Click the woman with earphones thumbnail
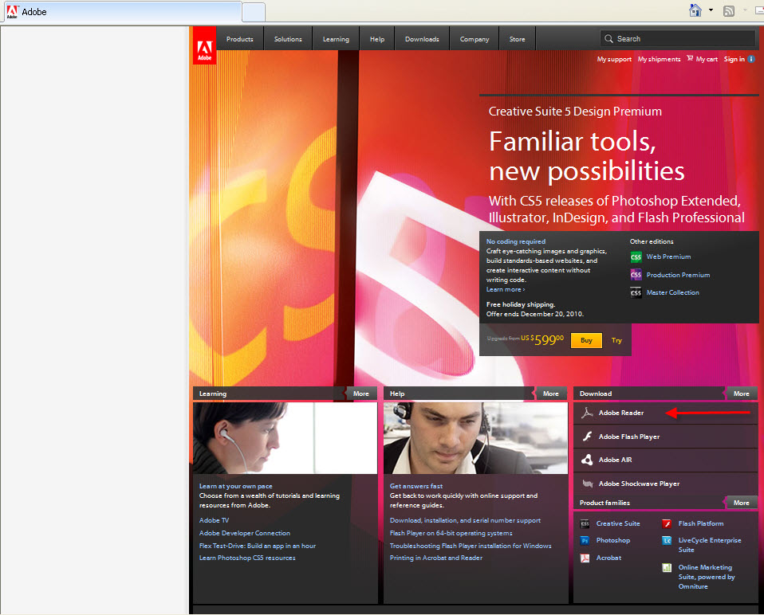 click(x=285, y=438)
